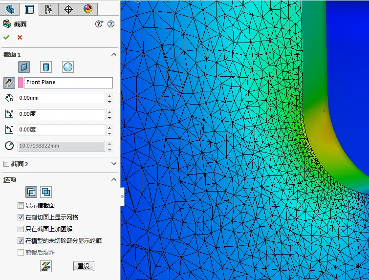
Task: Open the question mark help icon
Action: tap(111, 24)
